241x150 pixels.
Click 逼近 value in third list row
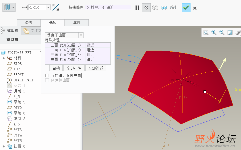pos(90,55)
